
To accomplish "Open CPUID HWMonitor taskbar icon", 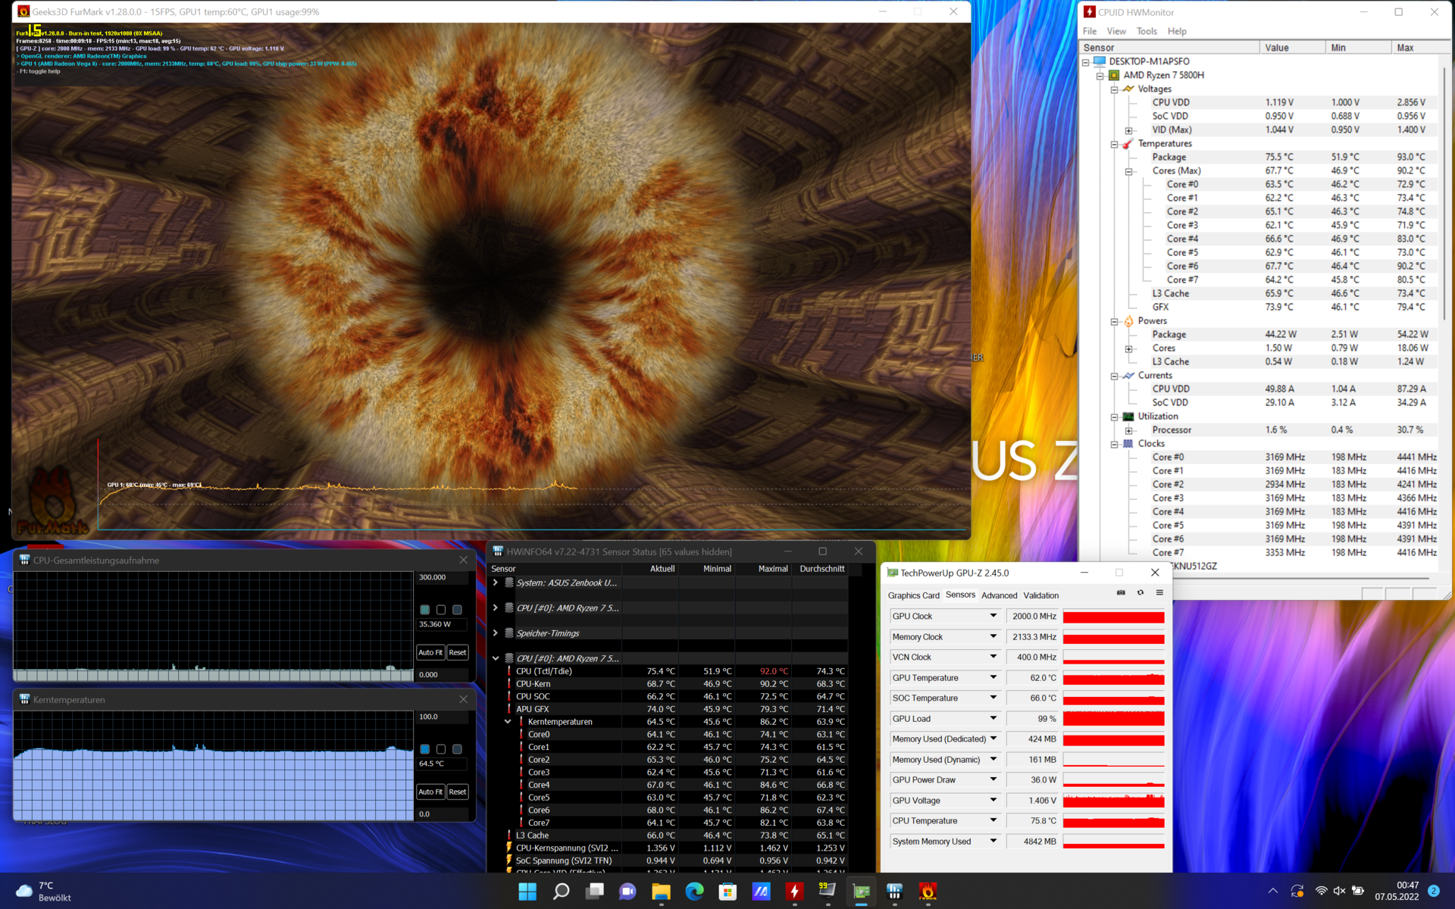I will click(x=794, y=892).
